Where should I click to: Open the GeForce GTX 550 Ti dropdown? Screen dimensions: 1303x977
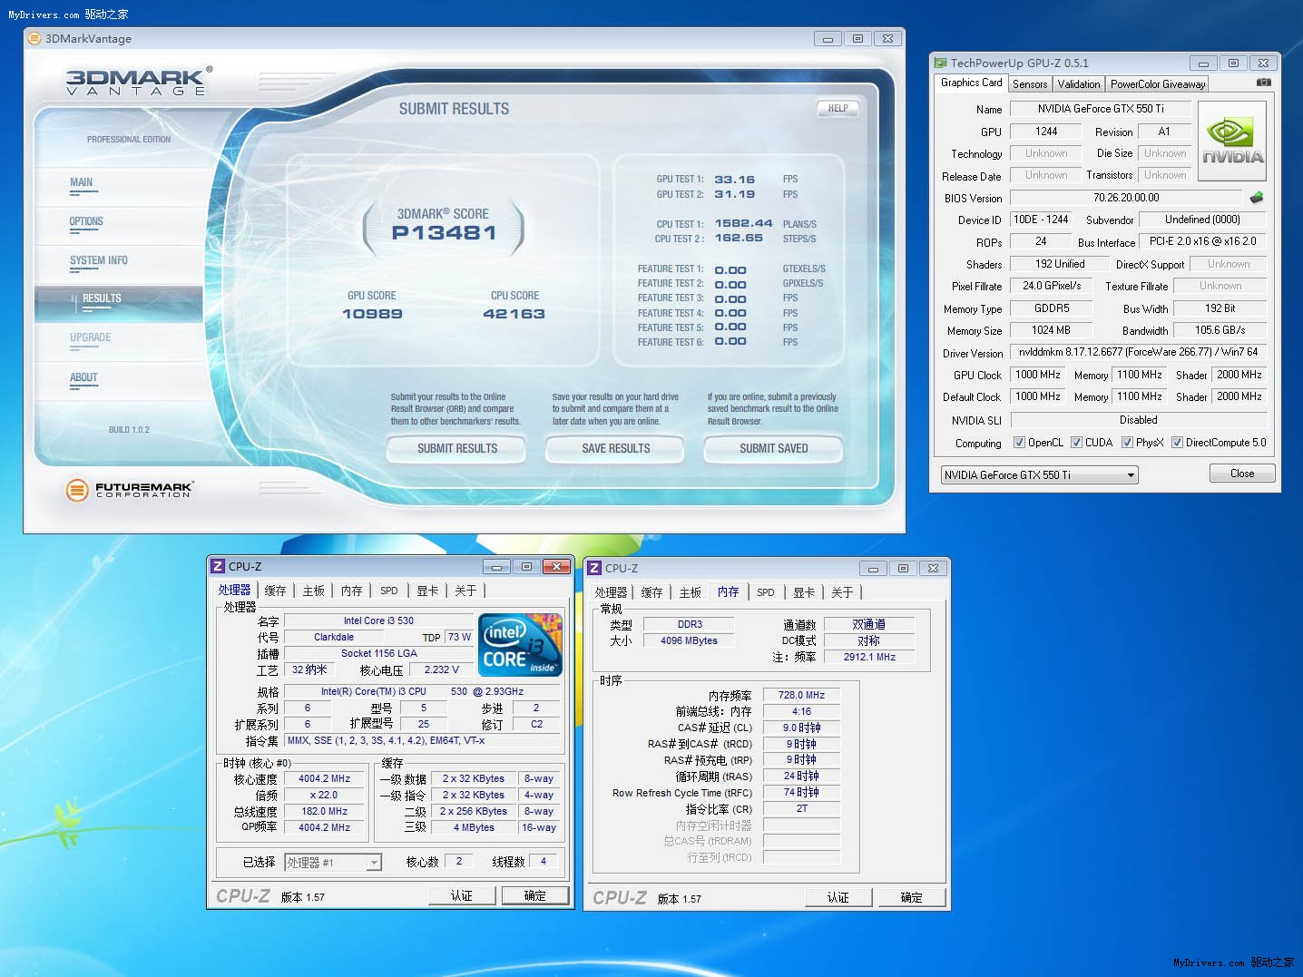tap(1039, 475)
